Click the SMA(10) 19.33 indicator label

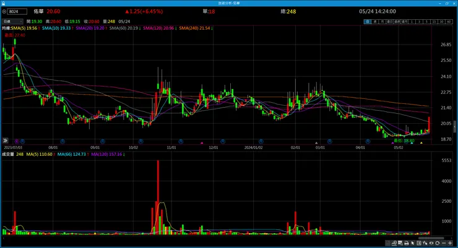coord(58,28)
